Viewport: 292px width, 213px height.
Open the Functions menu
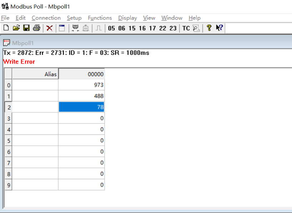(x=100, y=18)
